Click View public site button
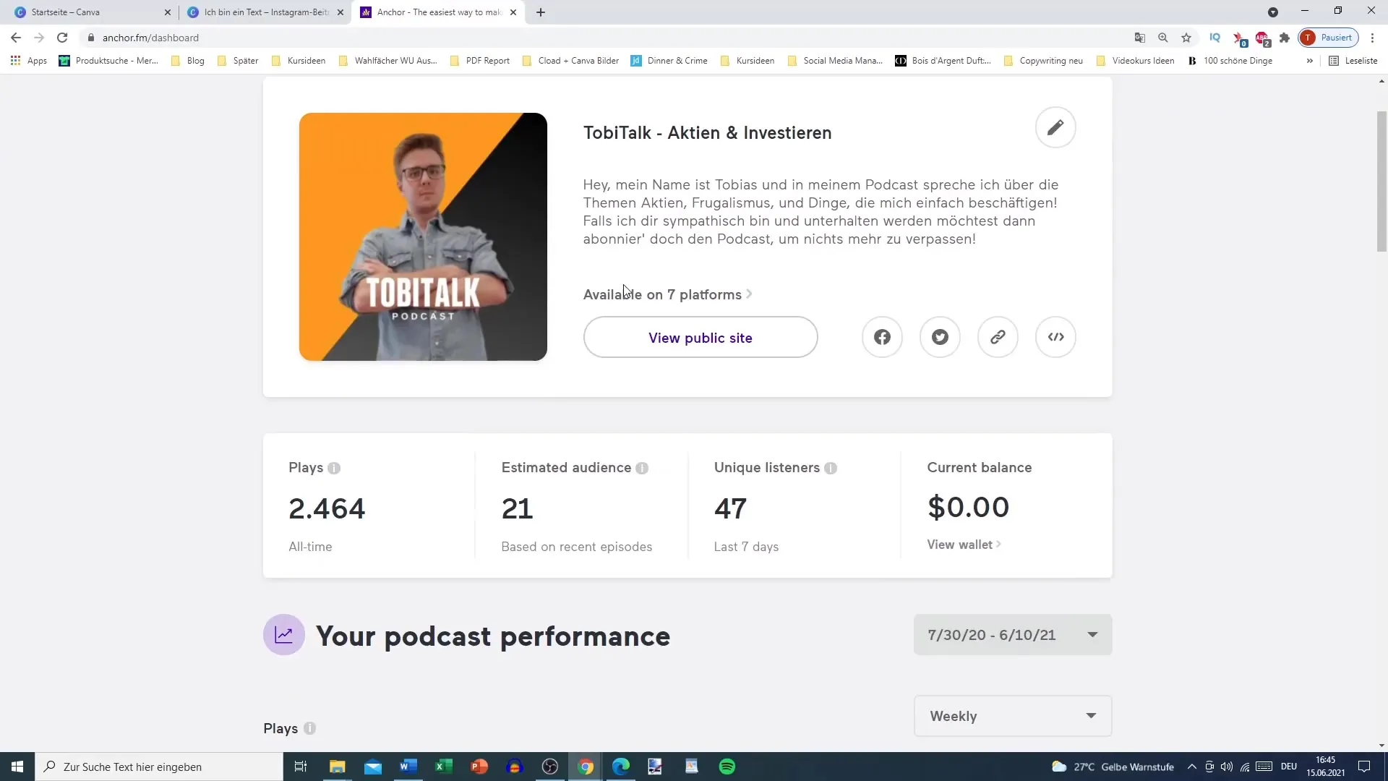This screenshot has height=781, width=1388. tap(701, 336)
